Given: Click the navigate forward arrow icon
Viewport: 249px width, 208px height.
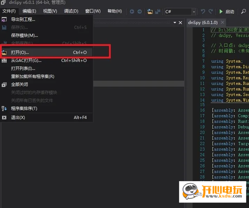Looking at the screenshot, I should tap(140, 11).
